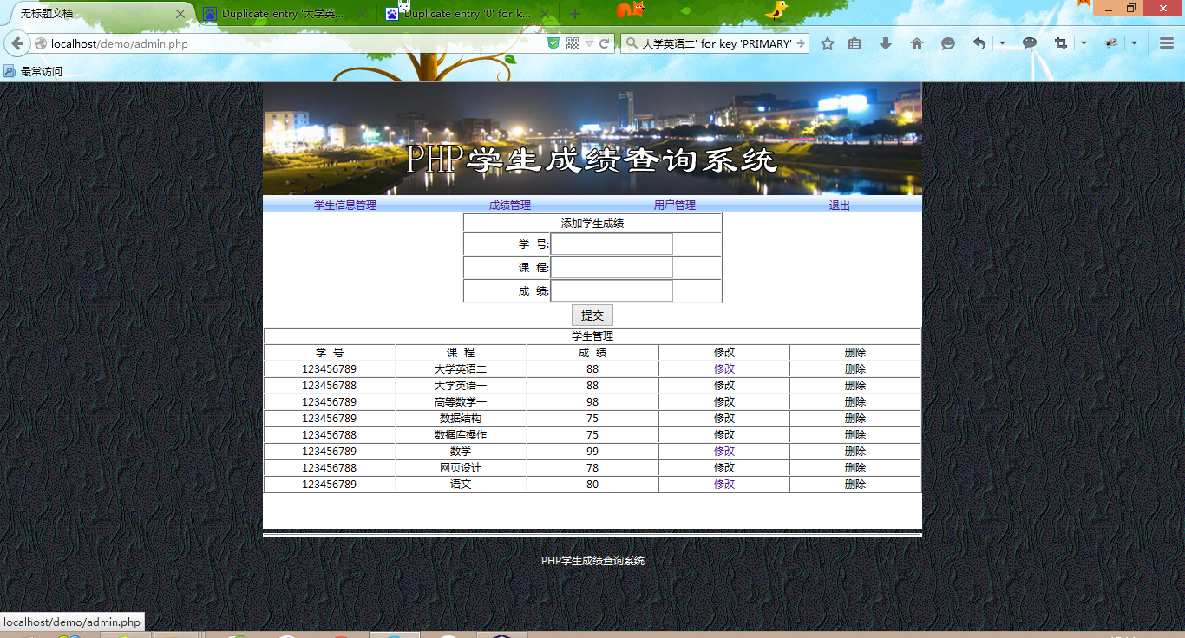Screen dimensions: 1185x638
Task: Open the clipboard/reading list toolbar icon
Action: 854,43
